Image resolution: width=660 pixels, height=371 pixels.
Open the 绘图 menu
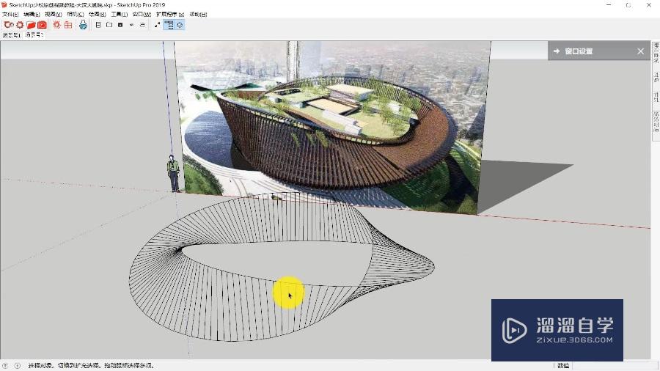coord(98,14)
